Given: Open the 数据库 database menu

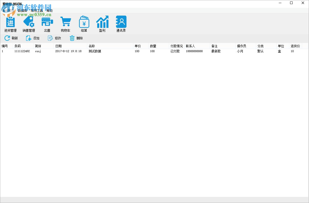Looking at the screenshot, I should tap(23, 10).
